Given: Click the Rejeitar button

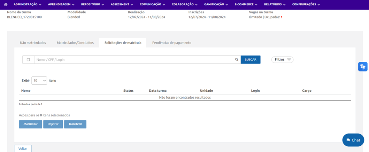Looking at the screenshot, I should click(53, 124).
